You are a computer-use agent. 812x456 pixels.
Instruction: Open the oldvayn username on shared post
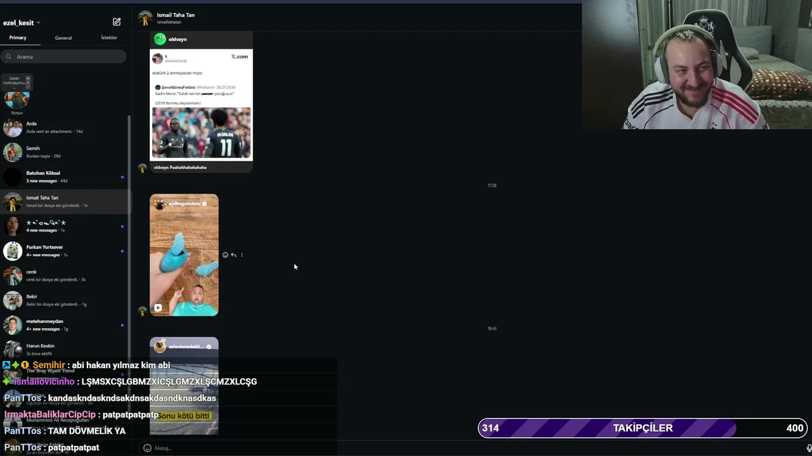tap(178, 39)
